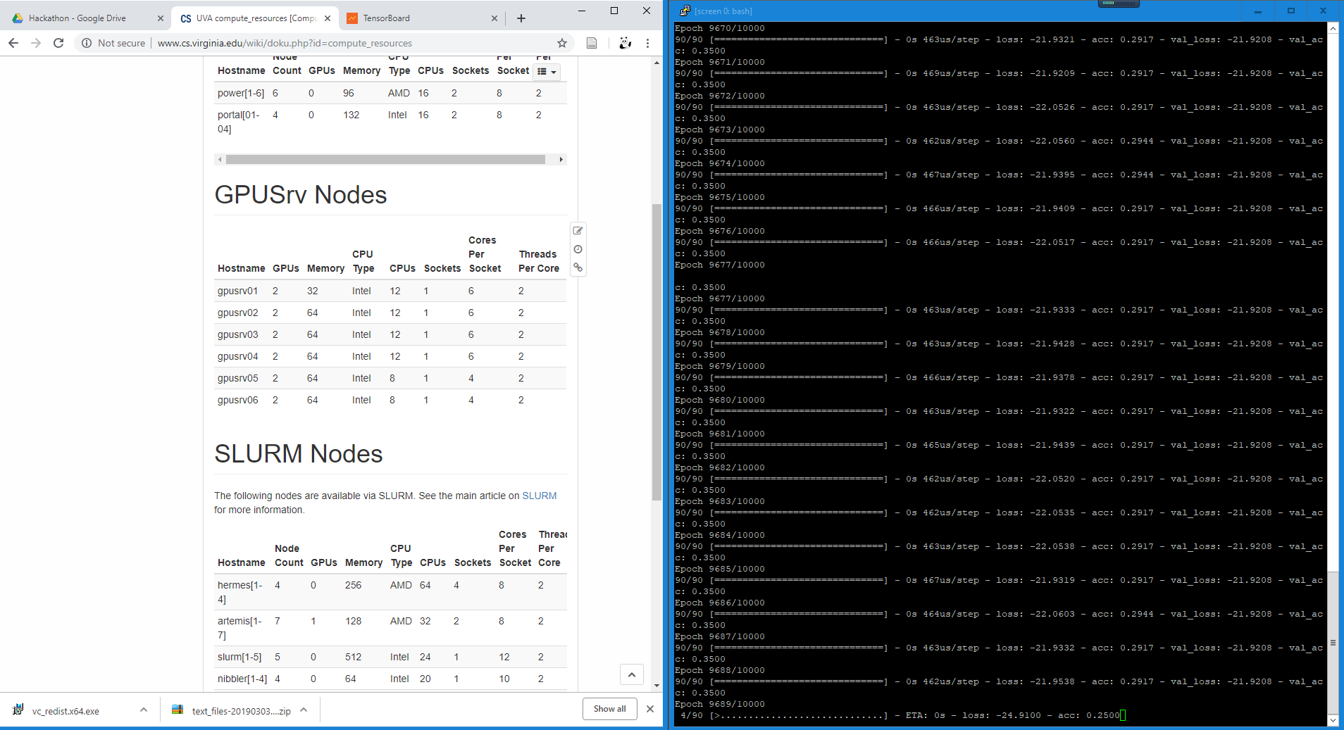Click horizontal table scrollbar

[385, 160]
